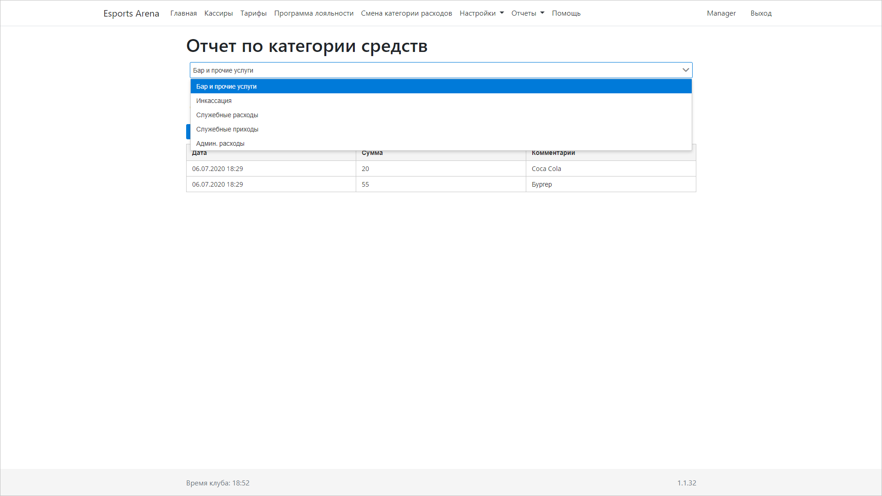
Task: Open Программа лояльности
Action: (313, 13)
